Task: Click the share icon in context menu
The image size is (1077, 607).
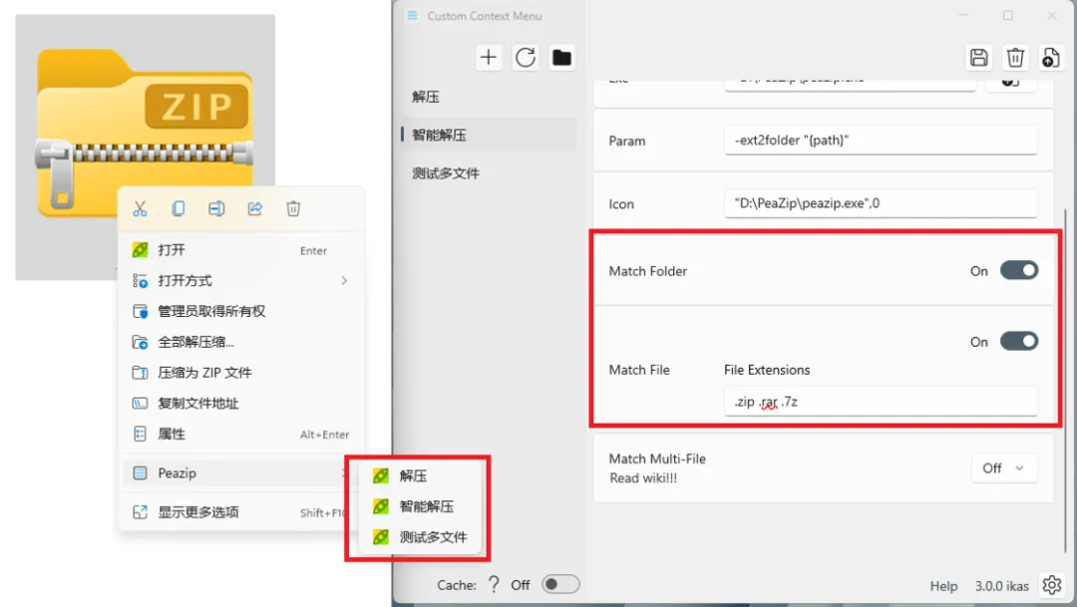Action: (255, 208)
